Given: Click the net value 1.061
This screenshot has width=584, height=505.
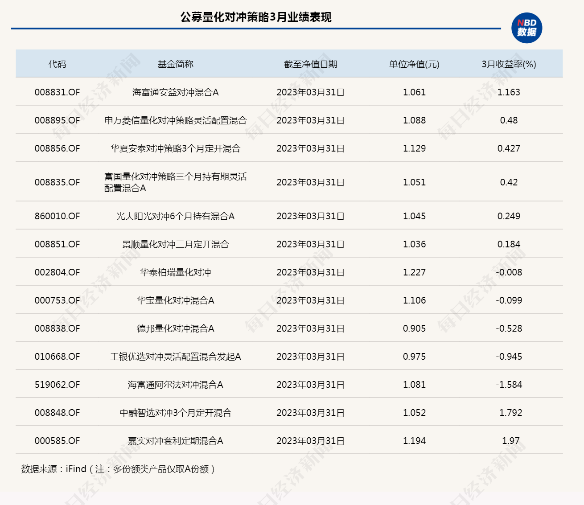Looking at the screenshot, I should click(x=414, y=92).
